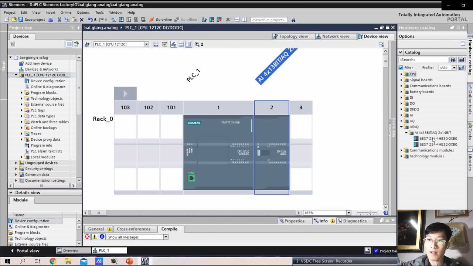This screenshot has height=266, width=473.
Task: Click the Ethernet port on the CPU module
Action: [191, 178]
